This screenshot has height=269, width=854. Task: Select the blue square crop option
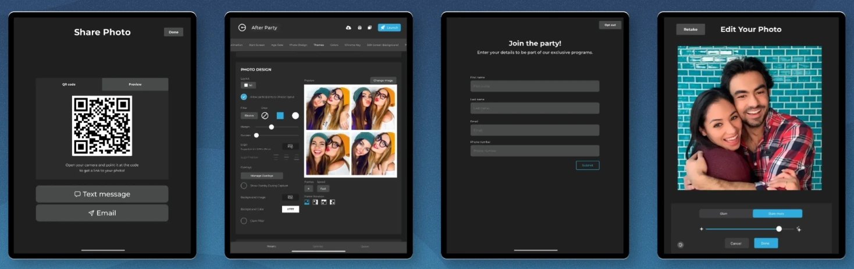(280, 115)
